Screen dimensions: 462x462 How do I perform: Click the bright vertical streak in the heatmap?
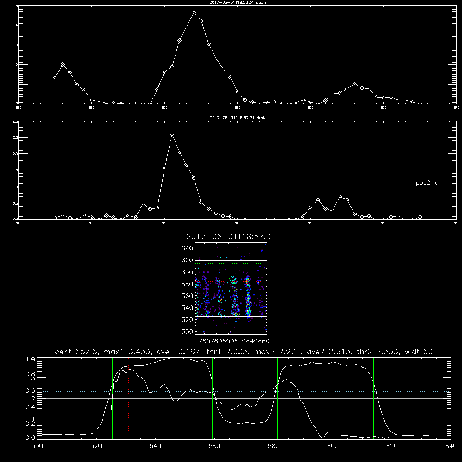coord(248,296)
